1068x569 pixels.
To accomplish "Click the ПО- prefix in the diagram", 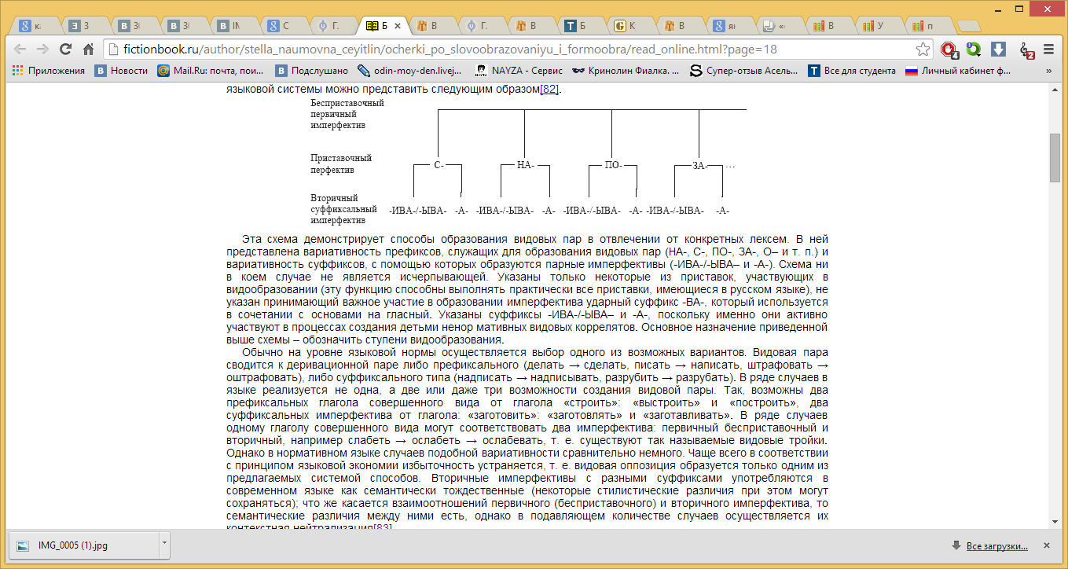I will [613, 165].
